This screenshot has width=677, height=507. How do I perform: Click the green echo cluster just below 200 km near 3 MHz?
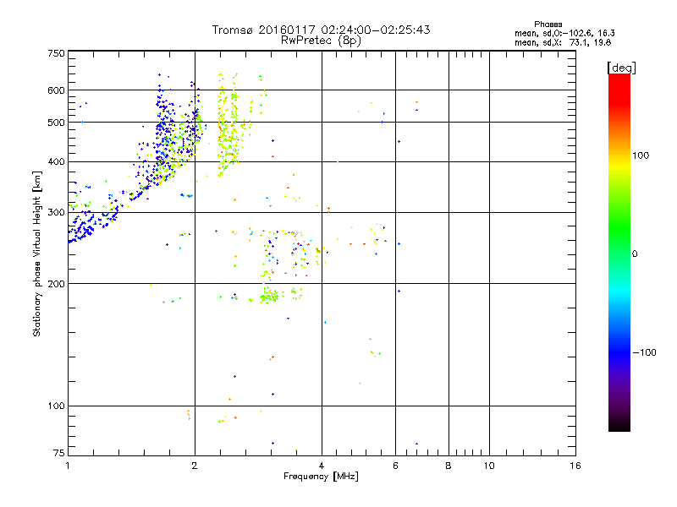click(269, 296)
